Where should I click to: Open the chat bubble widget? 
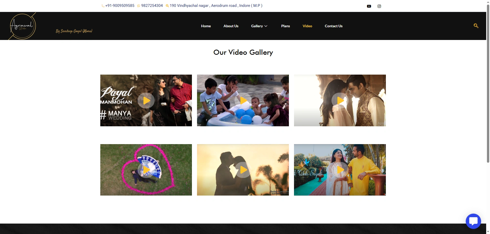[473, 221]
